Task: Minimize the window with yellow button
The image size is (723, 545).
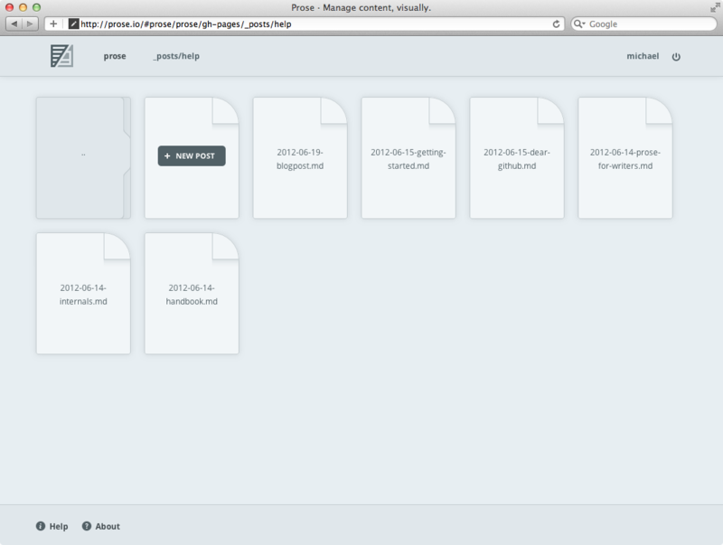Action: click(23, 7)
